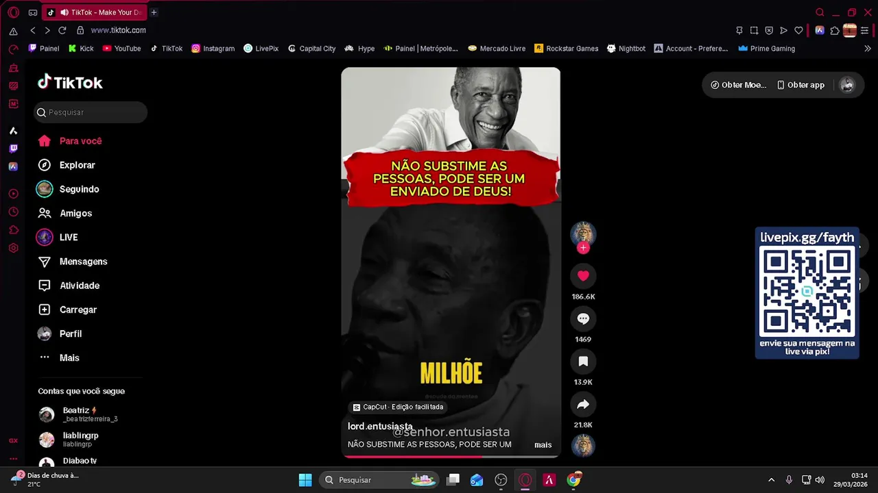Image resolution: width=878 pixels, height=493 pixels.
Task: Bookmark the page with the heart icon
Action: pos(798,30)
